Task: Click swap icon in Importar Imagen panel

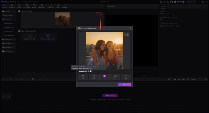Action: [98, 14]
